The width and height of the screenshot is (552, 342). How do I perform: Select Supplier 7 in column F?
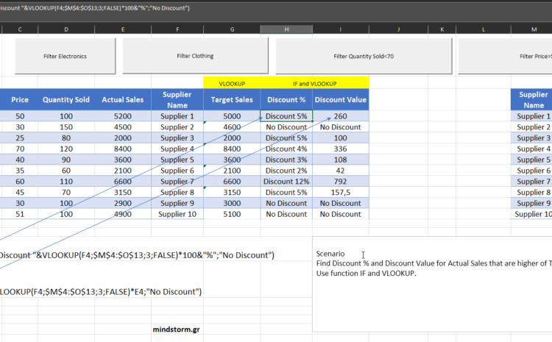pyautogui.click(x=177, y=182)
